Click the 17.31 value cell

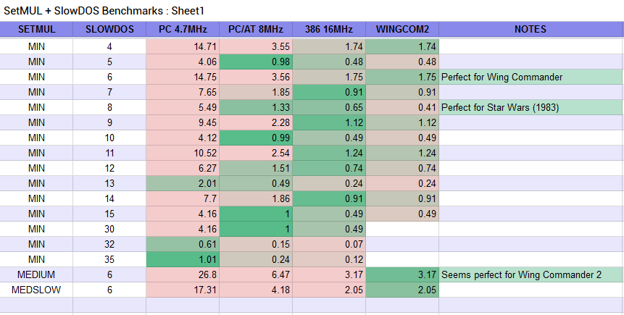click(x=183, y=290)
